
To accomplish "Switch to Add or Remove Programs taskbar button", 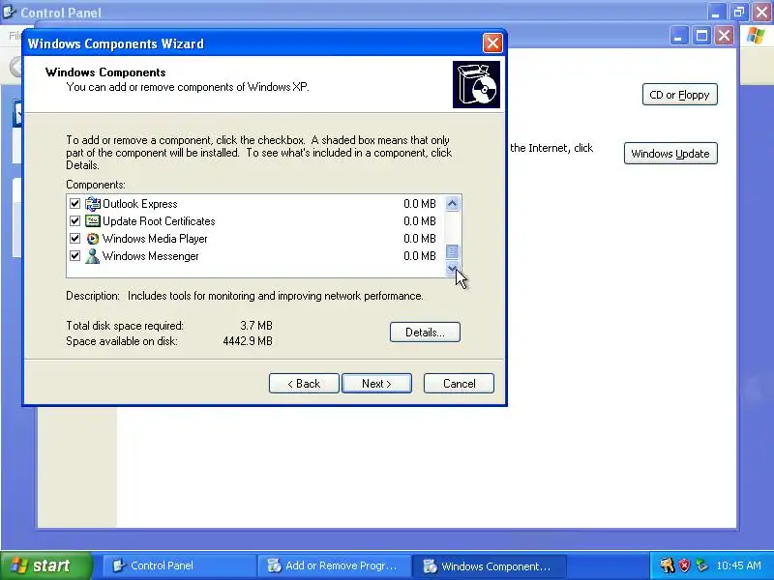I will (x=334, y=565).
